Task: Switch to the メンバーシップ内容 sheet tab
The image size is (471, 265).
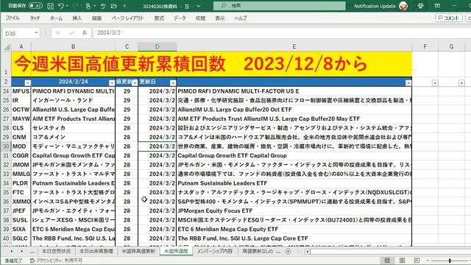Action: point(214,251)
